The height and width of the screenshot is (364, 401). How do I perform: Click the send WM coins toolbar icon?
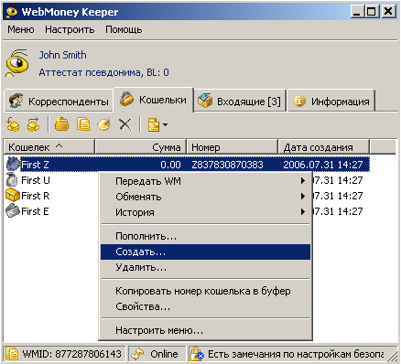click(x=13, y=124)
